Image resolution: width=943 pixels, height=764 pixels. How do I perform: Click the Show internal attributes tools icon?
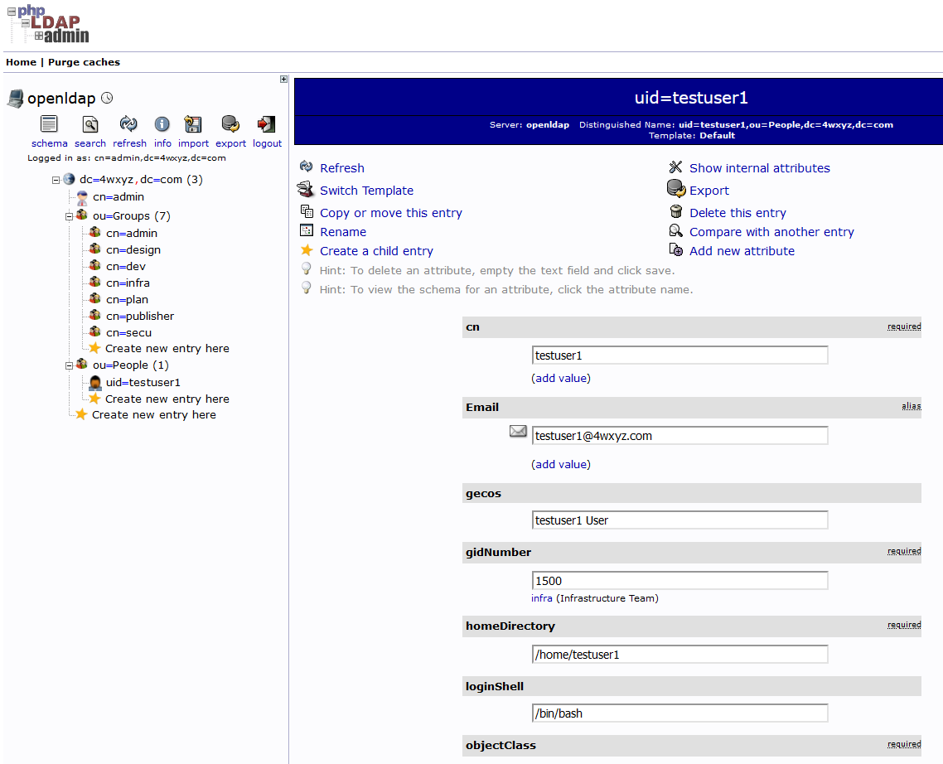tap(676, 167)
